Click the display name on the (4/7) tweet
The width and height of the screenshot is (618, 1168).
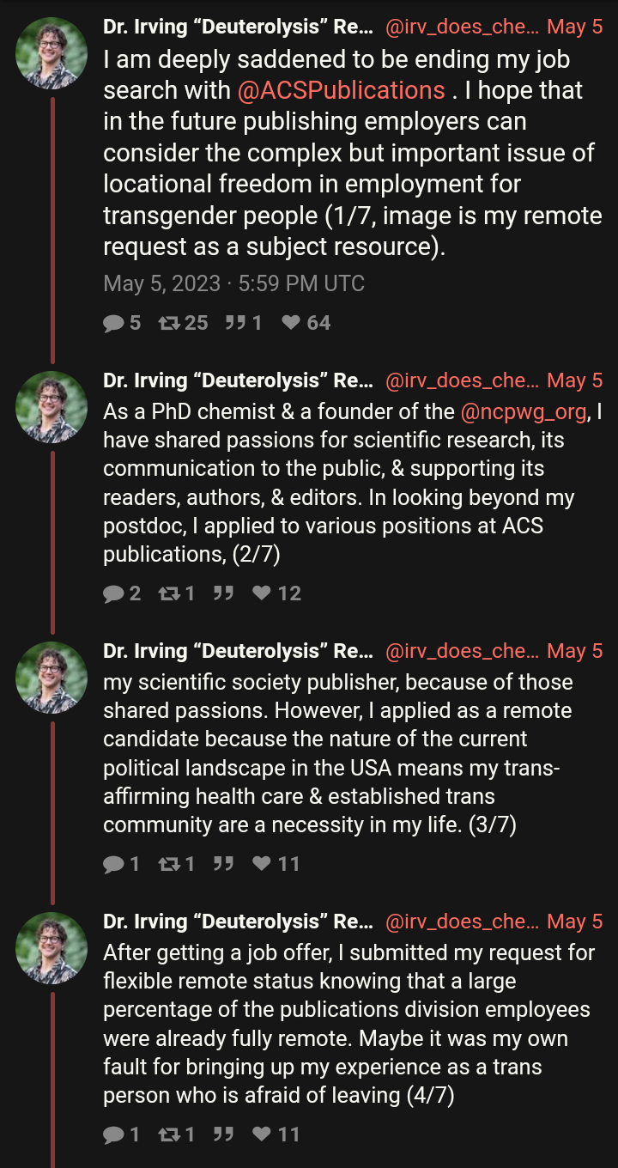(x=238, y=922)
